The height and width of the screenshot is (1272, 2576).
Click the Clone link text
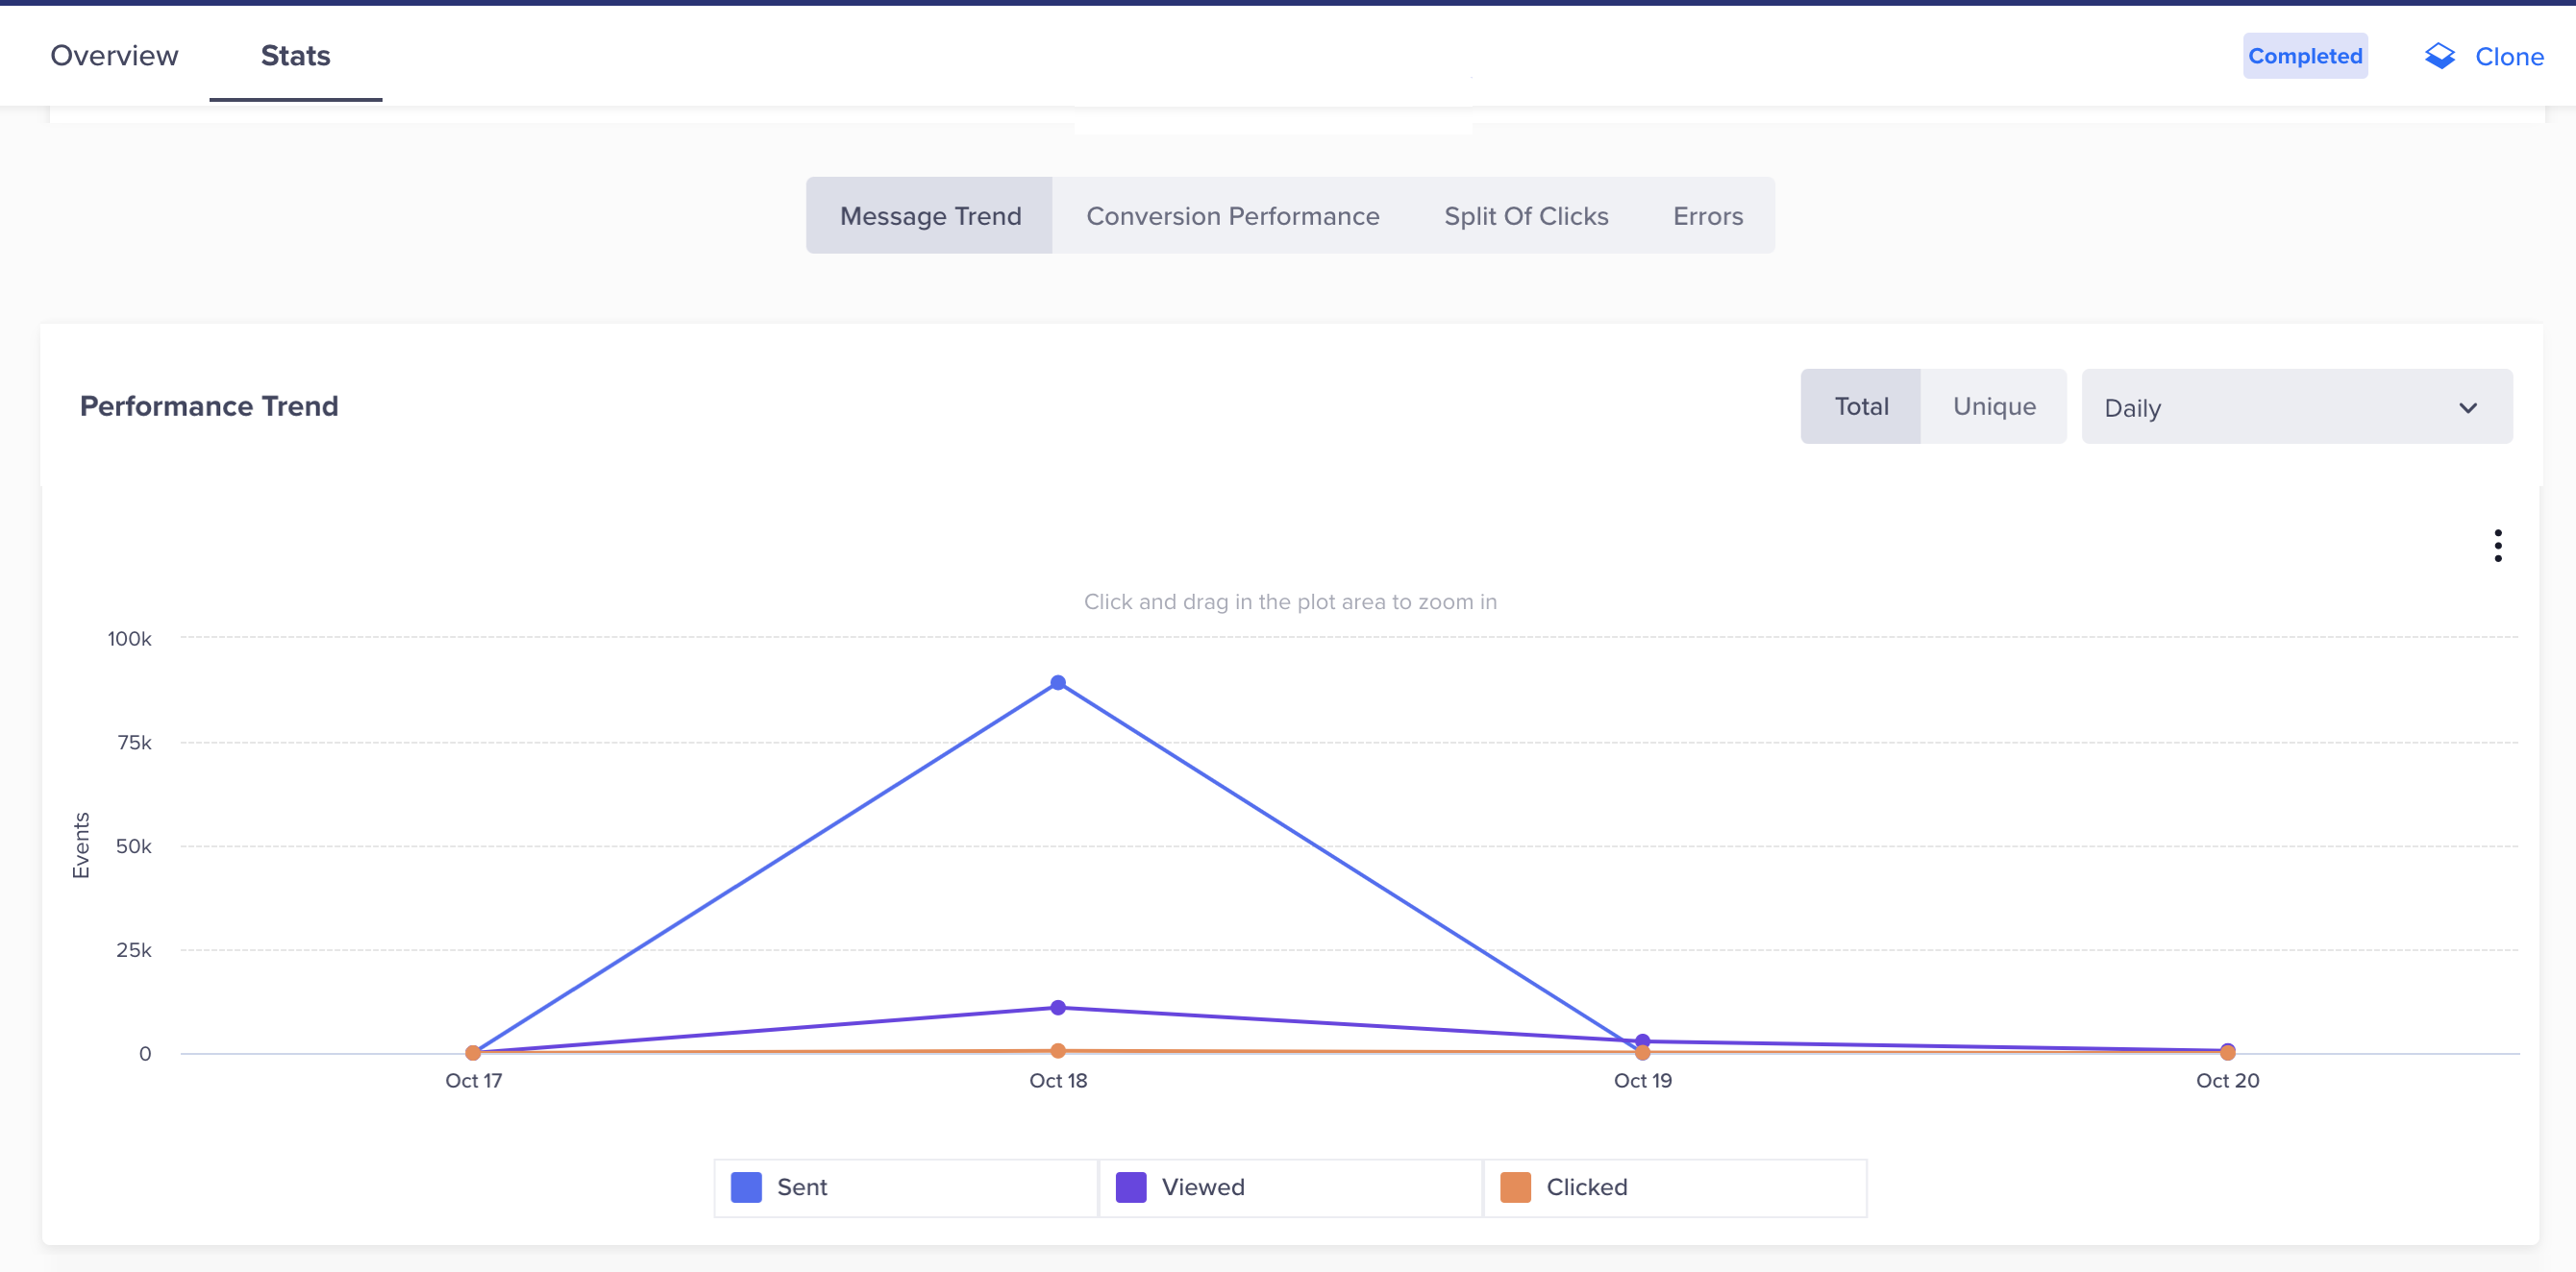tap(2508, 57)
